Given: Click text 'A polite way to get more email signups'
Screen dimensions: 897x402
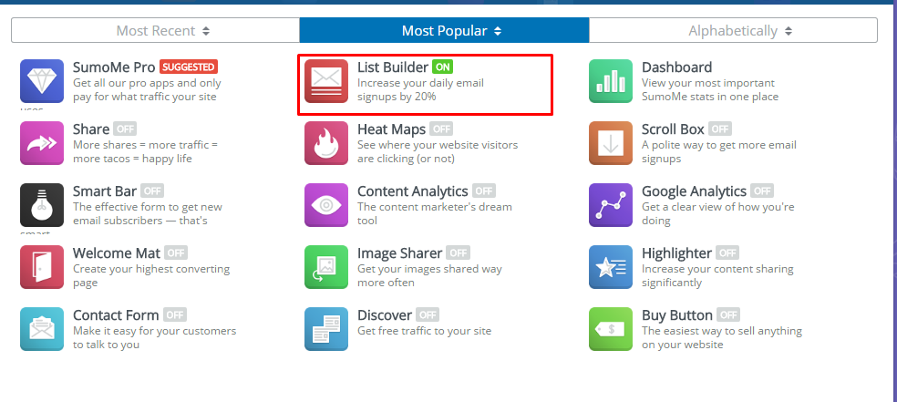Looking at the screenshot, I should 719,151.
